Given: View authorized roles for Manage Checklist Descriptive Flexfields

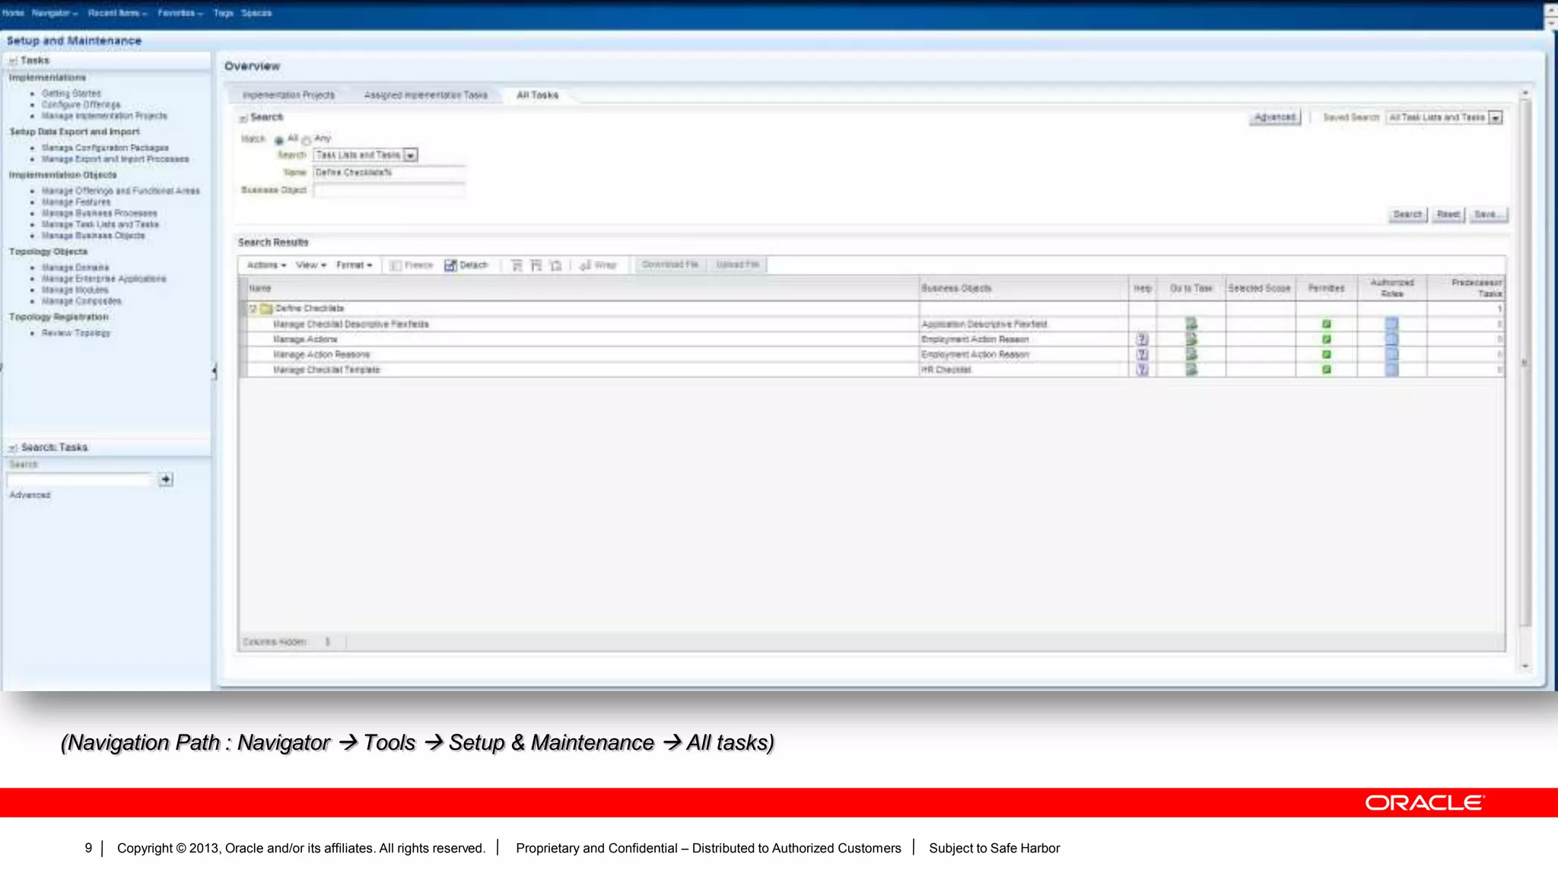Looking at the screenshot, I should [1391, 324].
